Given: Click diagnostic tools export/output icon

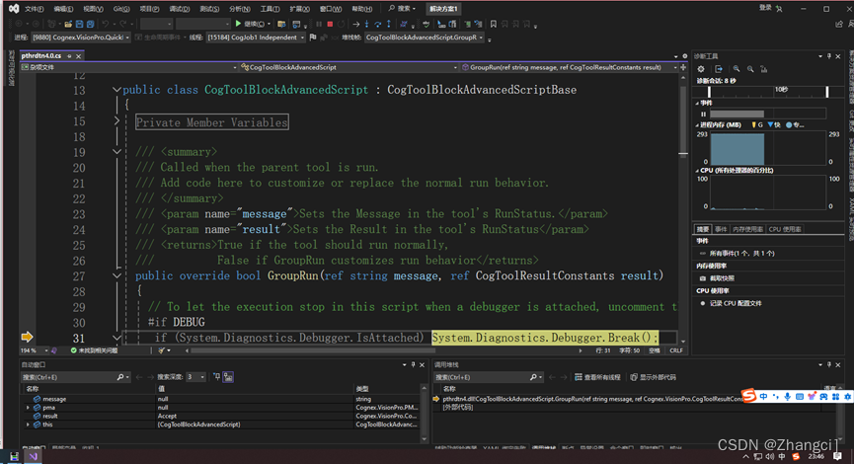Looking at the screenshot, I should [719, 69].
